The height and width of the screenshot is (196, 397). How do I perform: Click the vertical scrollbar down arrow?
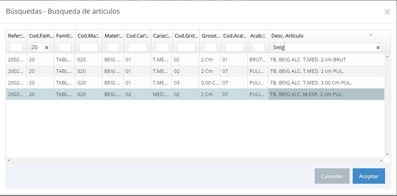coord(388,154)
